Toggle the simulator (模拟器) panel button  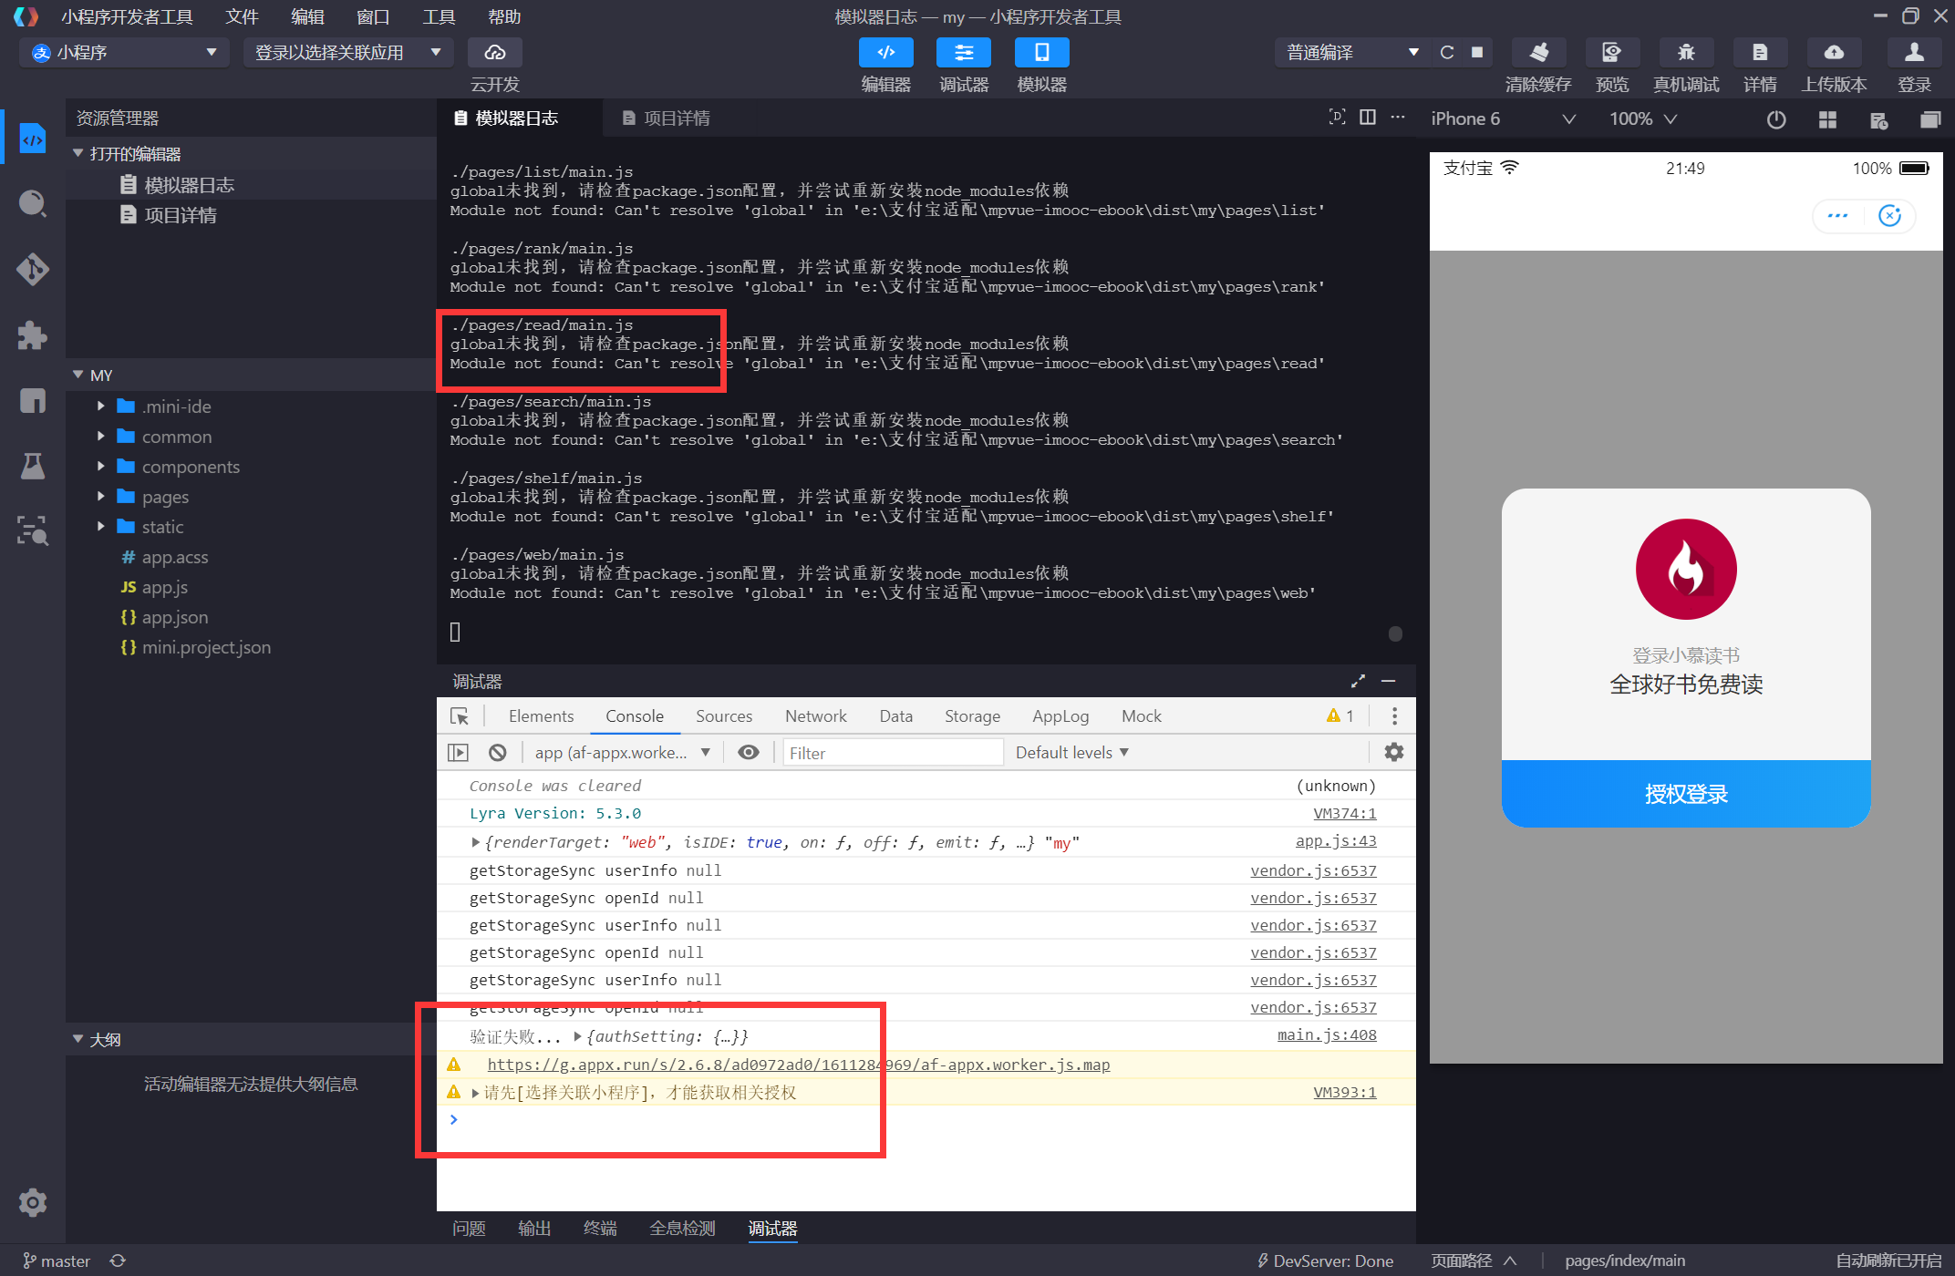coord(1041,53)
